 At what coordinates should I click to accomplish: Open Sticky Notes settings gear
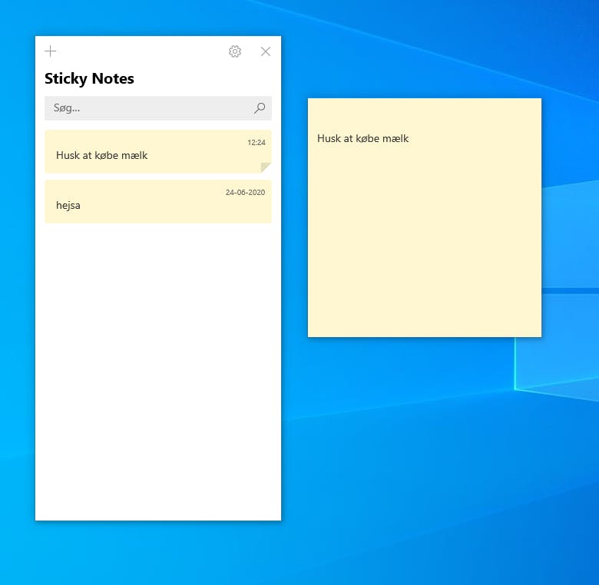pos(235,51)
